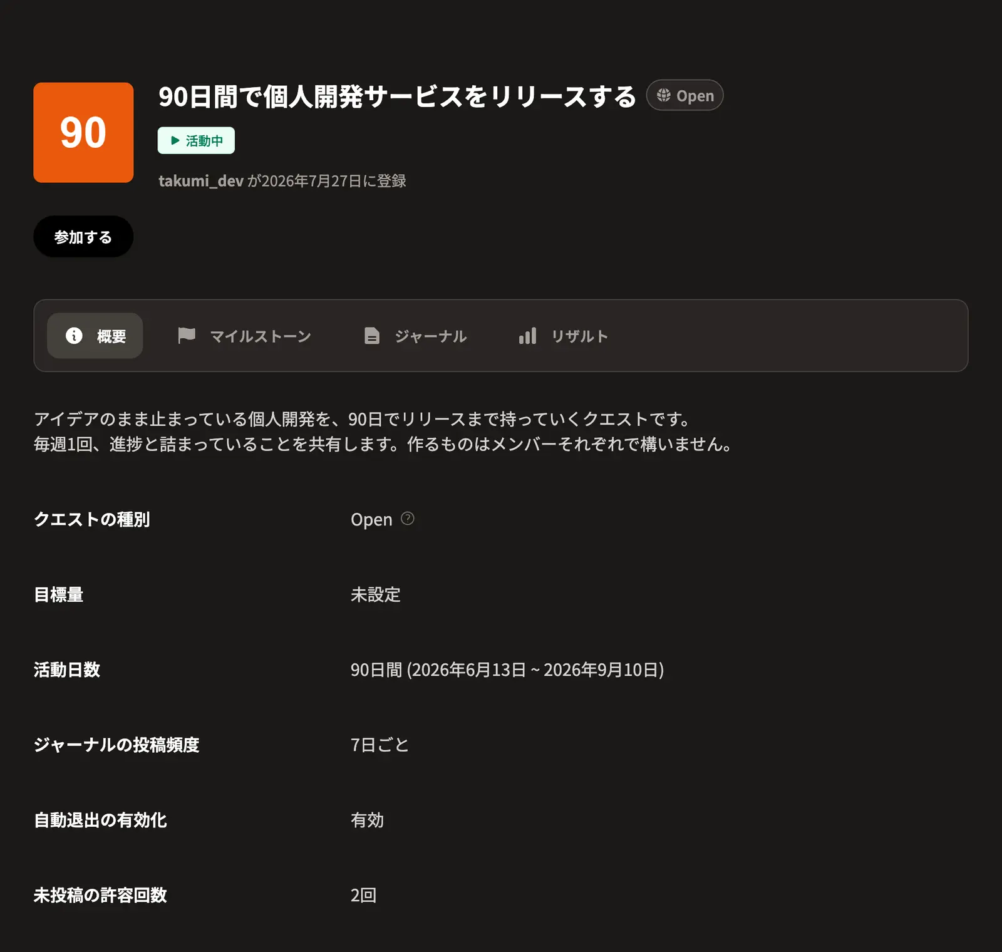Click the help icon next to Open
The image size is (1002, 952).
pos(408,519)
